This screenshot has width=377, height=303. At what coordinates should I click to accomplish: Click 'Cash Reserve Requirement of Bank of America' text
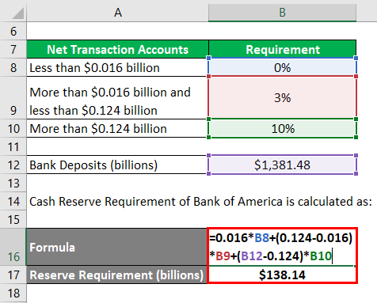coord(156,202)
